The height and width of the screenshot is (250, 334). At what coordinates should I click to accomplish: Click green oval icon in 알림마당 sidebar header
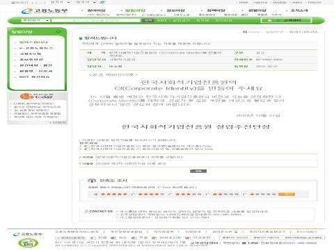click(x=58, y=31)
